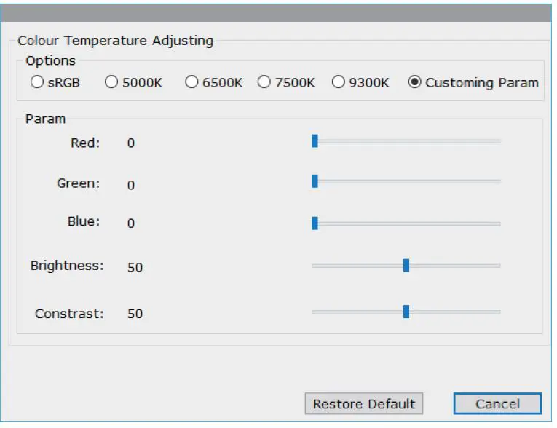This screenshot has height=428, width=557.
Task: Click the Colour Temperature Adjusting heading
Action: pyautogui.click(x=115, y=41)
